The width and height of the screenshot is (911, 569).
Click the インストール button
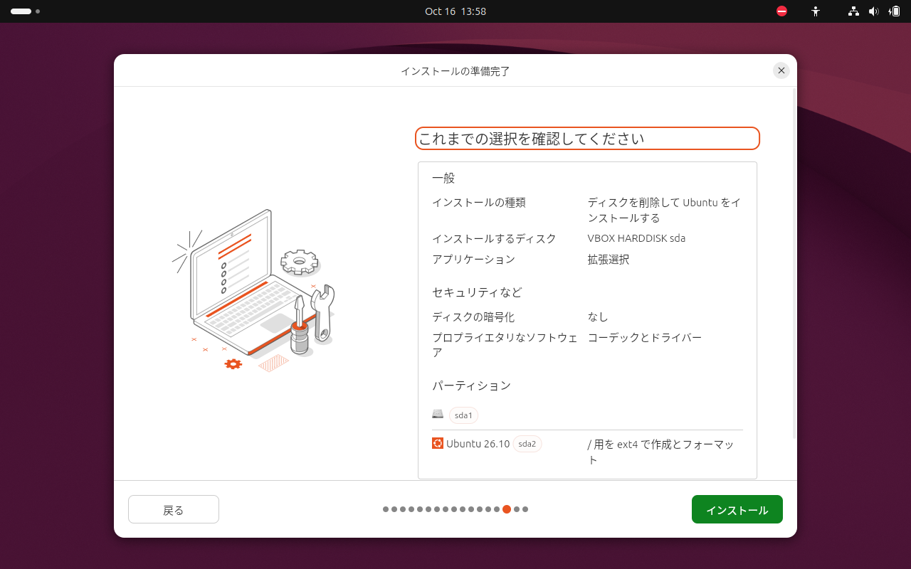coord(737,509)
